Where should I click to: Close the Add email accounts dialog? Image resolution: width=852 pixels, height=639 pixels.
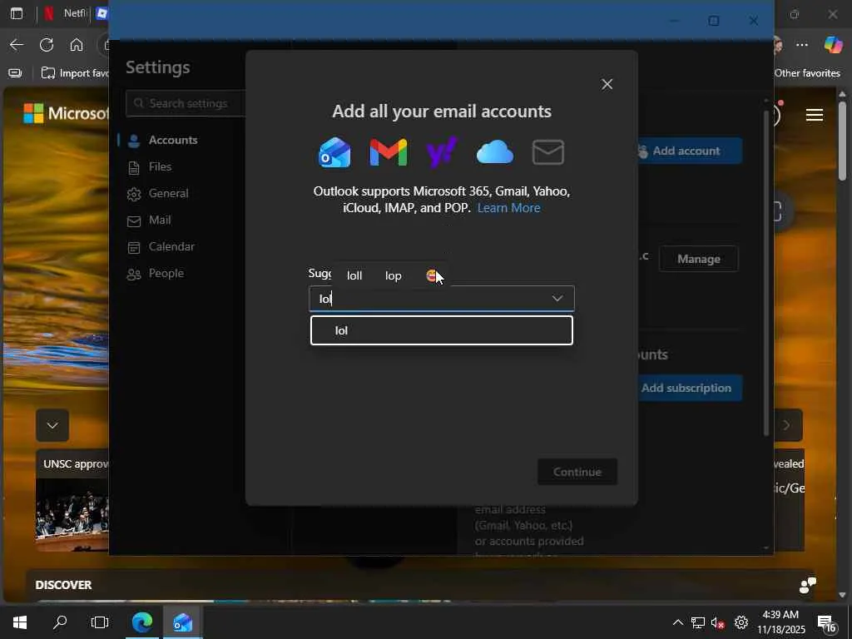pos(607,84)
